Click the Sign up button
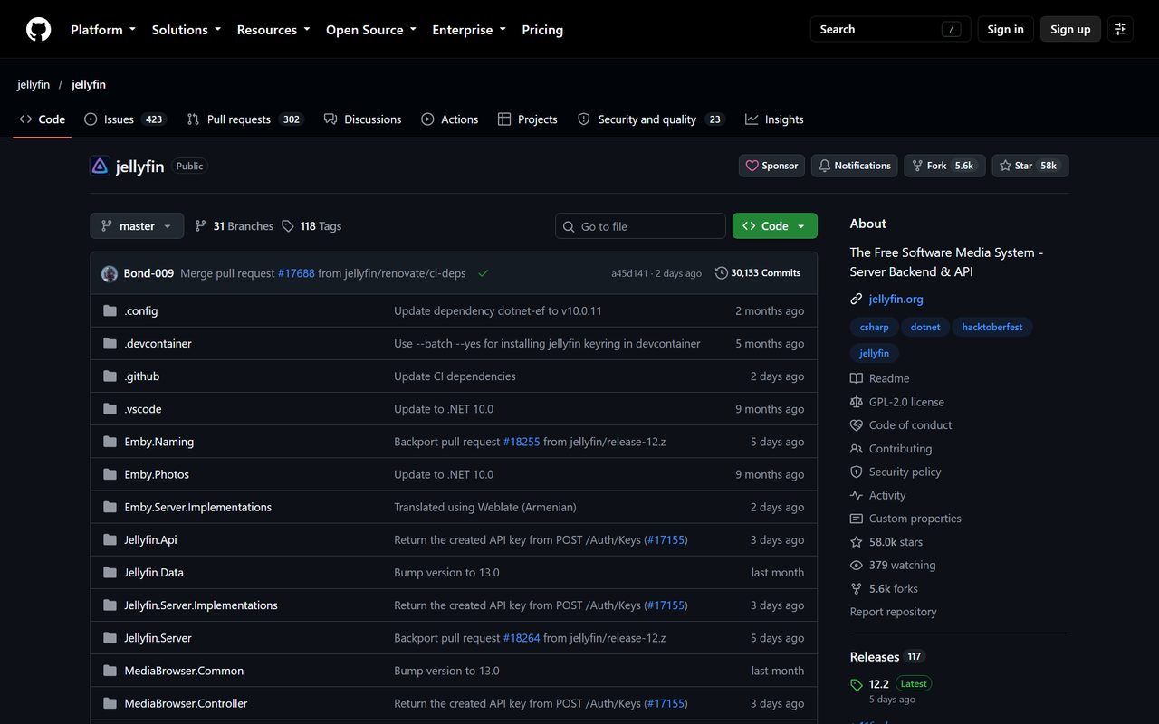The width and height of the screenshot is (1159, 724). (x=1070, y=29)
